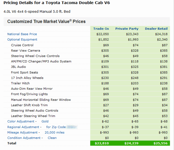This screenshot has width=174, height=150.
Task: Select the Private Party column header
Action: (x=127, y=29)
